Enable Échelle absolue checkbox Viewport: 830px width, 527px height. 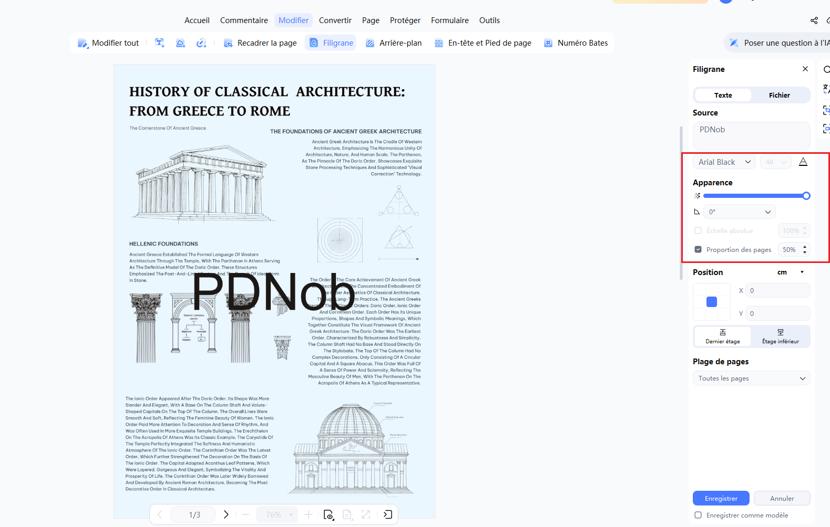click(698, 230)
